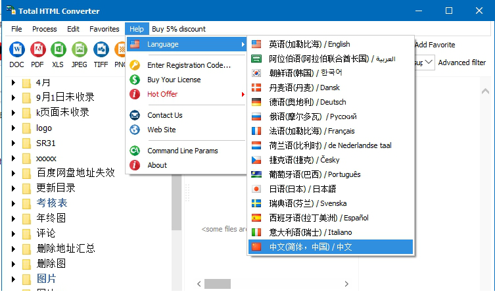Expand the 百度网盘地址失效 folder
Viewport: 495px width, 302px height.
(x=13, y=173)
